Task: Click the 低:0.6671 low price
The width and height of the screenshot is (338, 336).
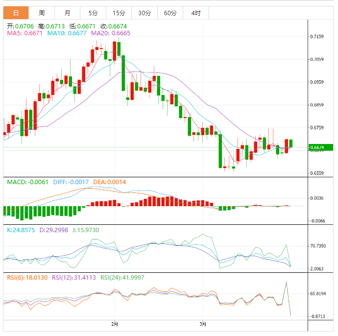Action: 82,26
